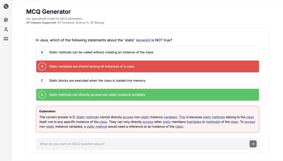Image resolution: width=283 pixels, height=161 pixels.
Task: Select answer option C circle
Action: (x=42, y=81)
